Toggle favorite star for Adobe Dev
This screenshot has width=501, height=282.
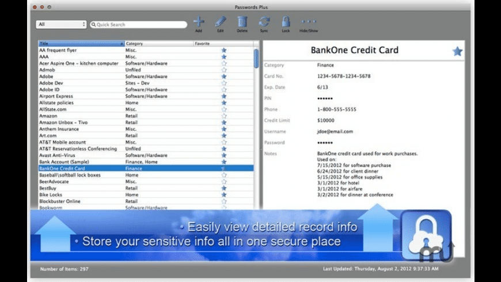[x=224, y=83]
